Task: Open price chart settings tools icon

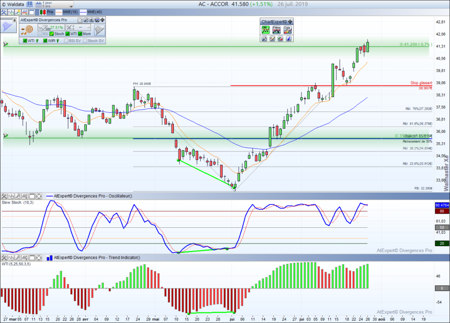Action: click(x=4, y=12)
